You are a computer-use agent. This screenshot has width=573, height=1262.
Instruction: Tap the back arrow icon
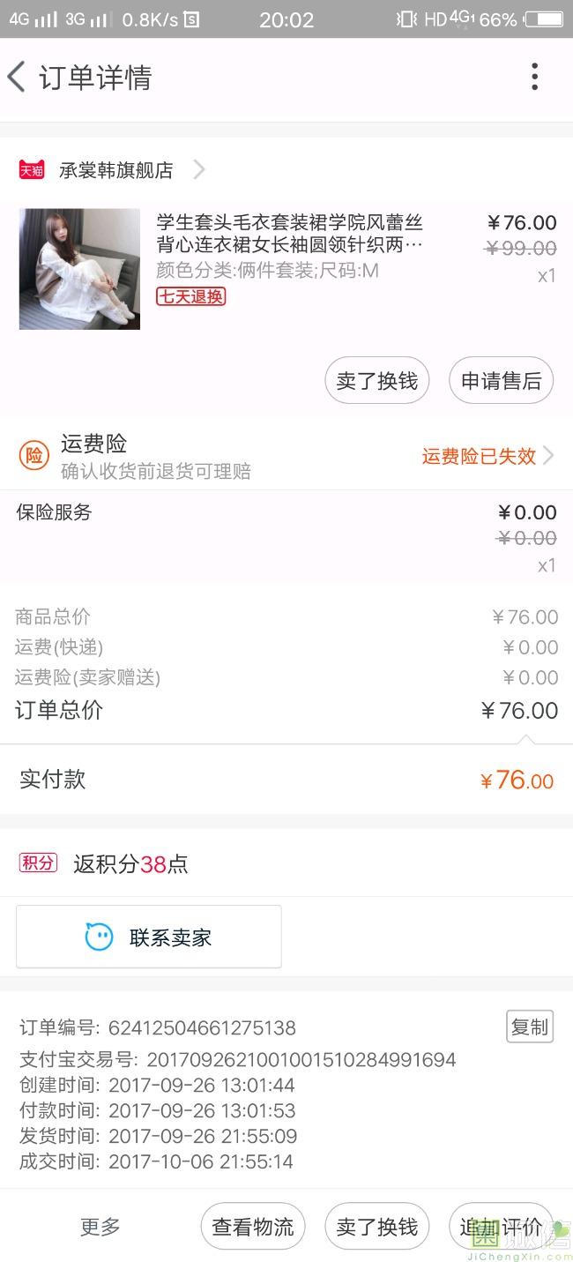(x=17, y=77)
